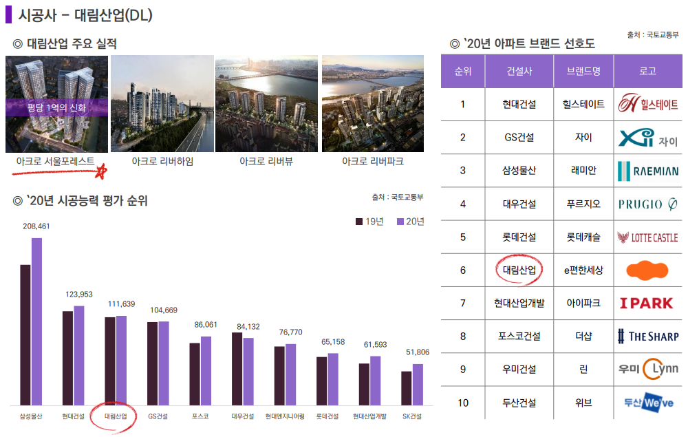Click the THE SHARP brand logo
This screenshot has width=688, height=437.
tap(648, 337)
